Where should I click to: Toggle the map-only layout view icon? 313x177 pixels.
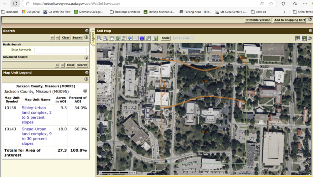304,38
